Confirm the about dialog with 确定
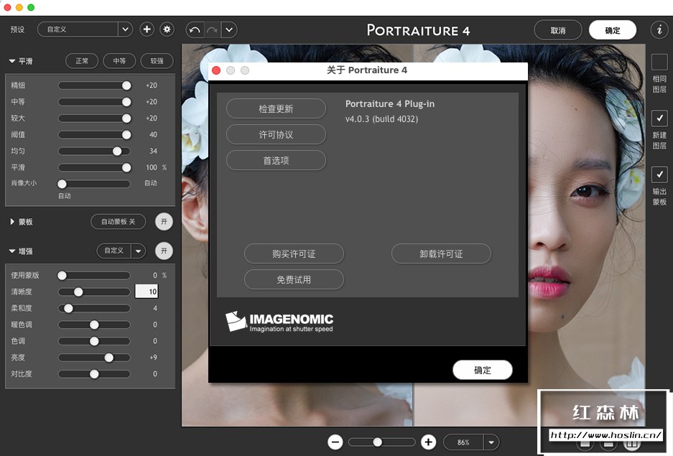The image size is (673, 456). tap(483, 370)
